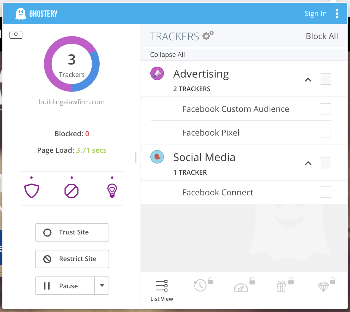Image resolution: width=350 pixels, height=312 pixels.
Task: Pause Ghostery with the Pause button
Action: coord(65,286)
